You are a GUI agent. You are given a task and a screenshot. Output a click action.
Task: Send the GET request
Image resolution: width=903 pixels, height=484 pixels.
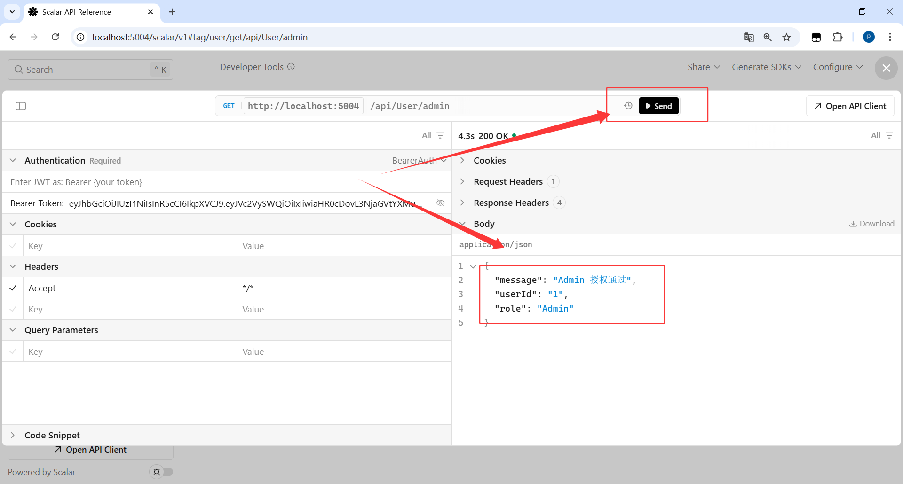658,106
